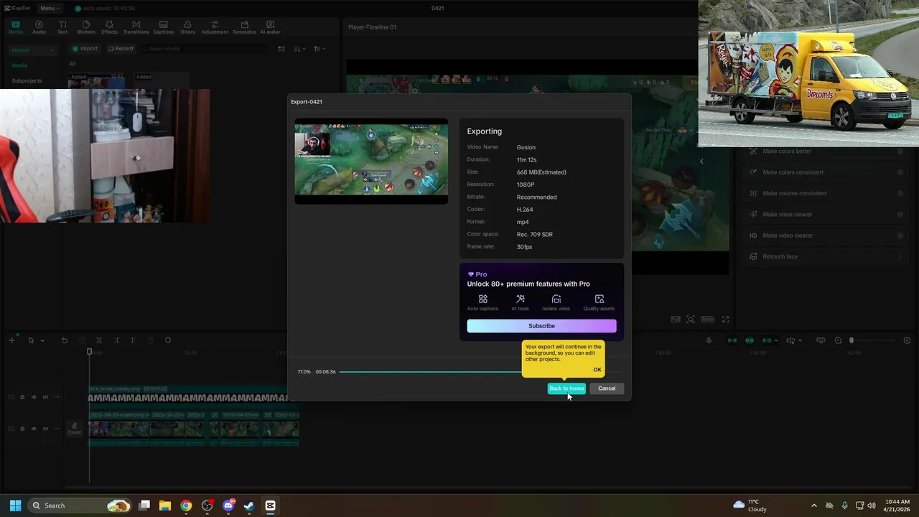
Task: Open the Filters panel icon
Action: tap(187, 27)
